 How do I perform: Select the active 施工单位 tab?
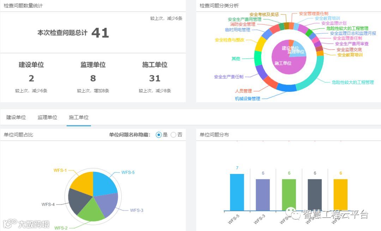click(x=79, y=118)
